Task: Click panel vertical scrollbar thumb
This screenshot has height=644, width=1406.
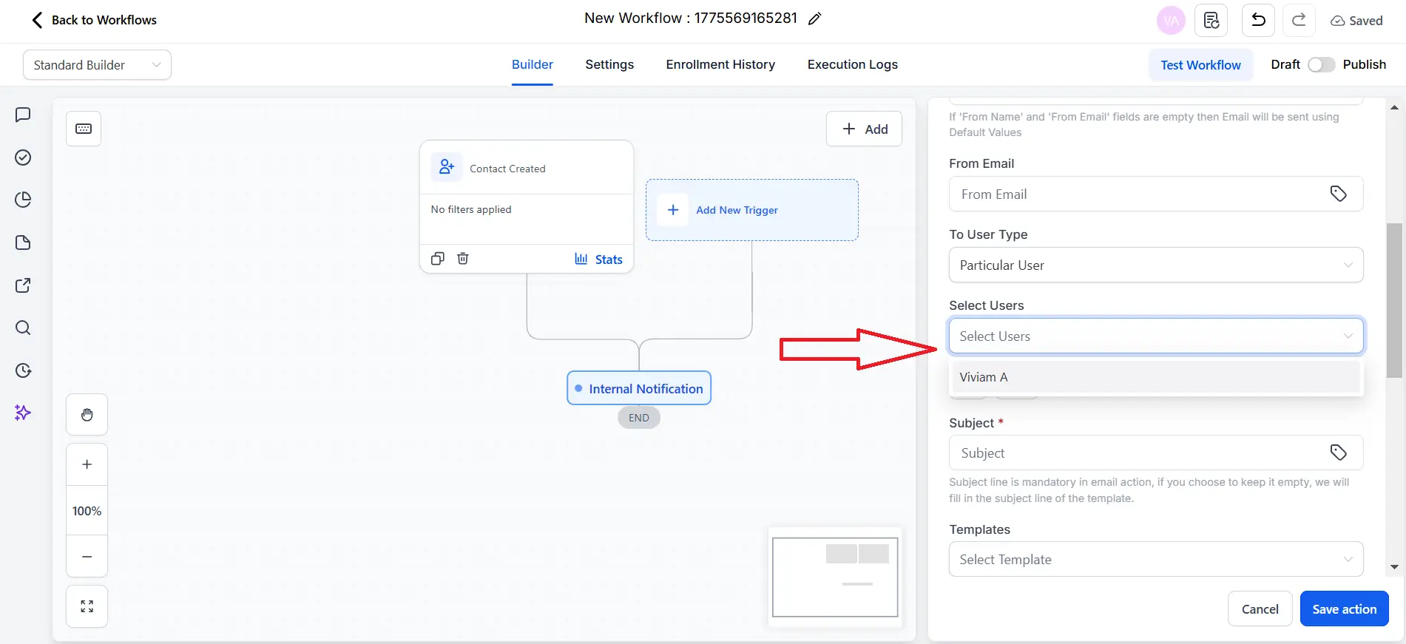Action: 1394,299
